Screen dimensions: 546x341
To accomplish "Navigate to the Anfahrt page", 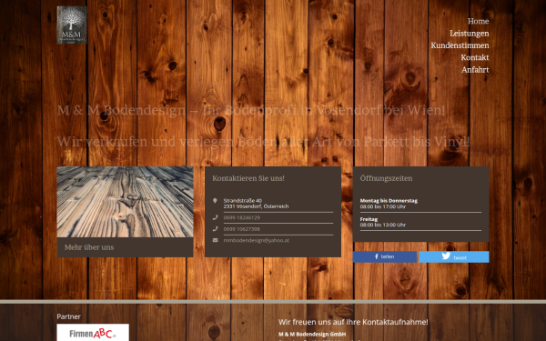I will point(475,70).
